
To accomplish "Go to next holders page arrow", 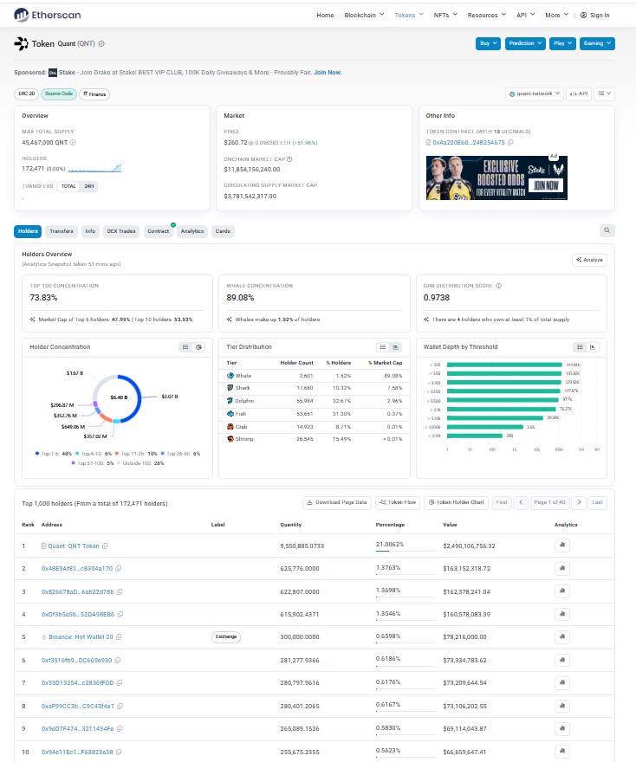I will (x=579, y=502).
